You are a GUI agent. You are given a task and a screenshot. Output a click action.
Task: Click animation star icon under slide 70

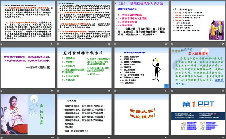58,138
